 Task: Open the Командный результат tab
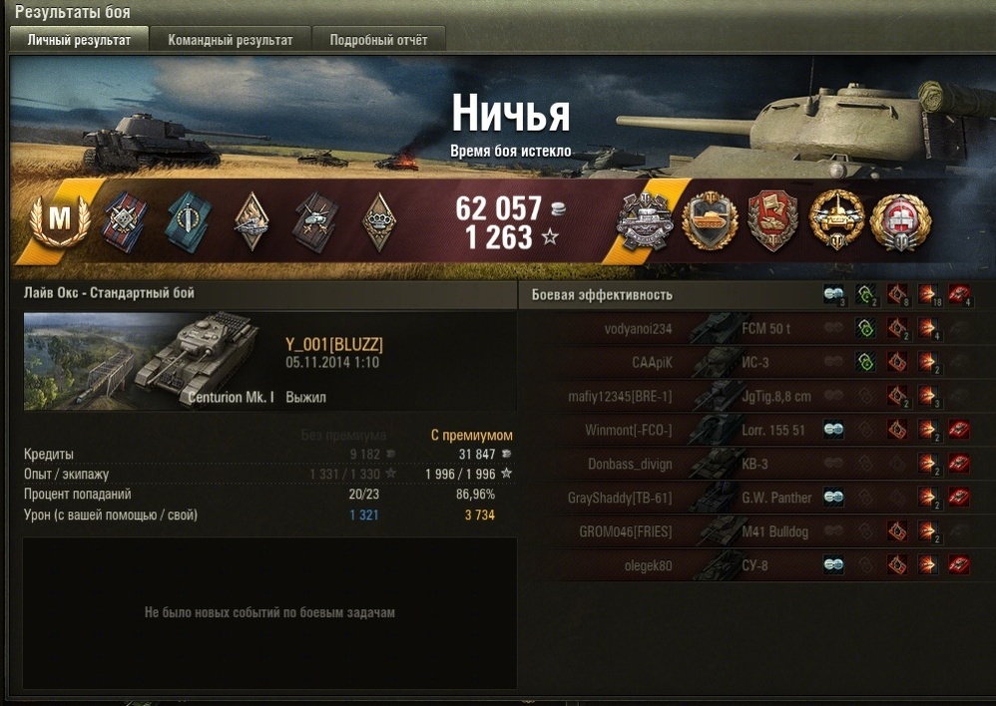[230, 39]
